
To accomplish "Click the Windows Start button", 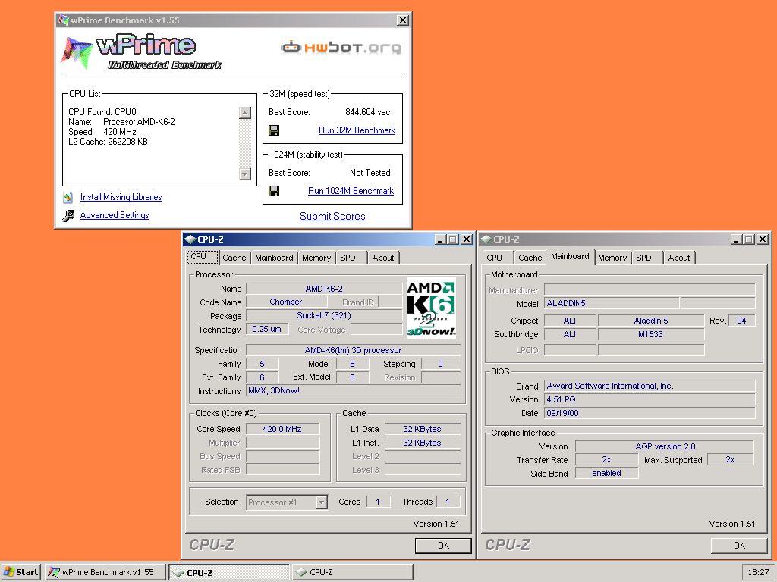I will 20,572.
